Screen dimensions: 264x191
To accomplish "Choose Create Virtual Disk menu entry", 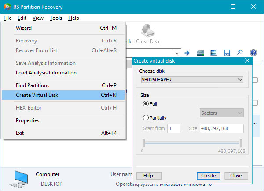I will [63, 95].
